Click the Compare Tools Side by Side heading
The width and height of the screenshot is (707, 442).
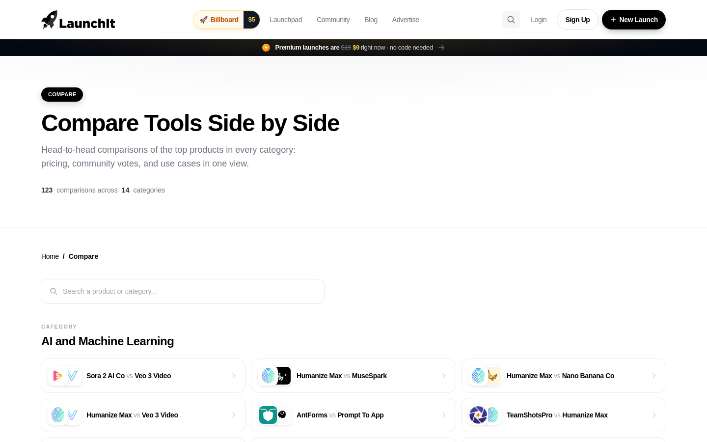(x=190, y=123)
